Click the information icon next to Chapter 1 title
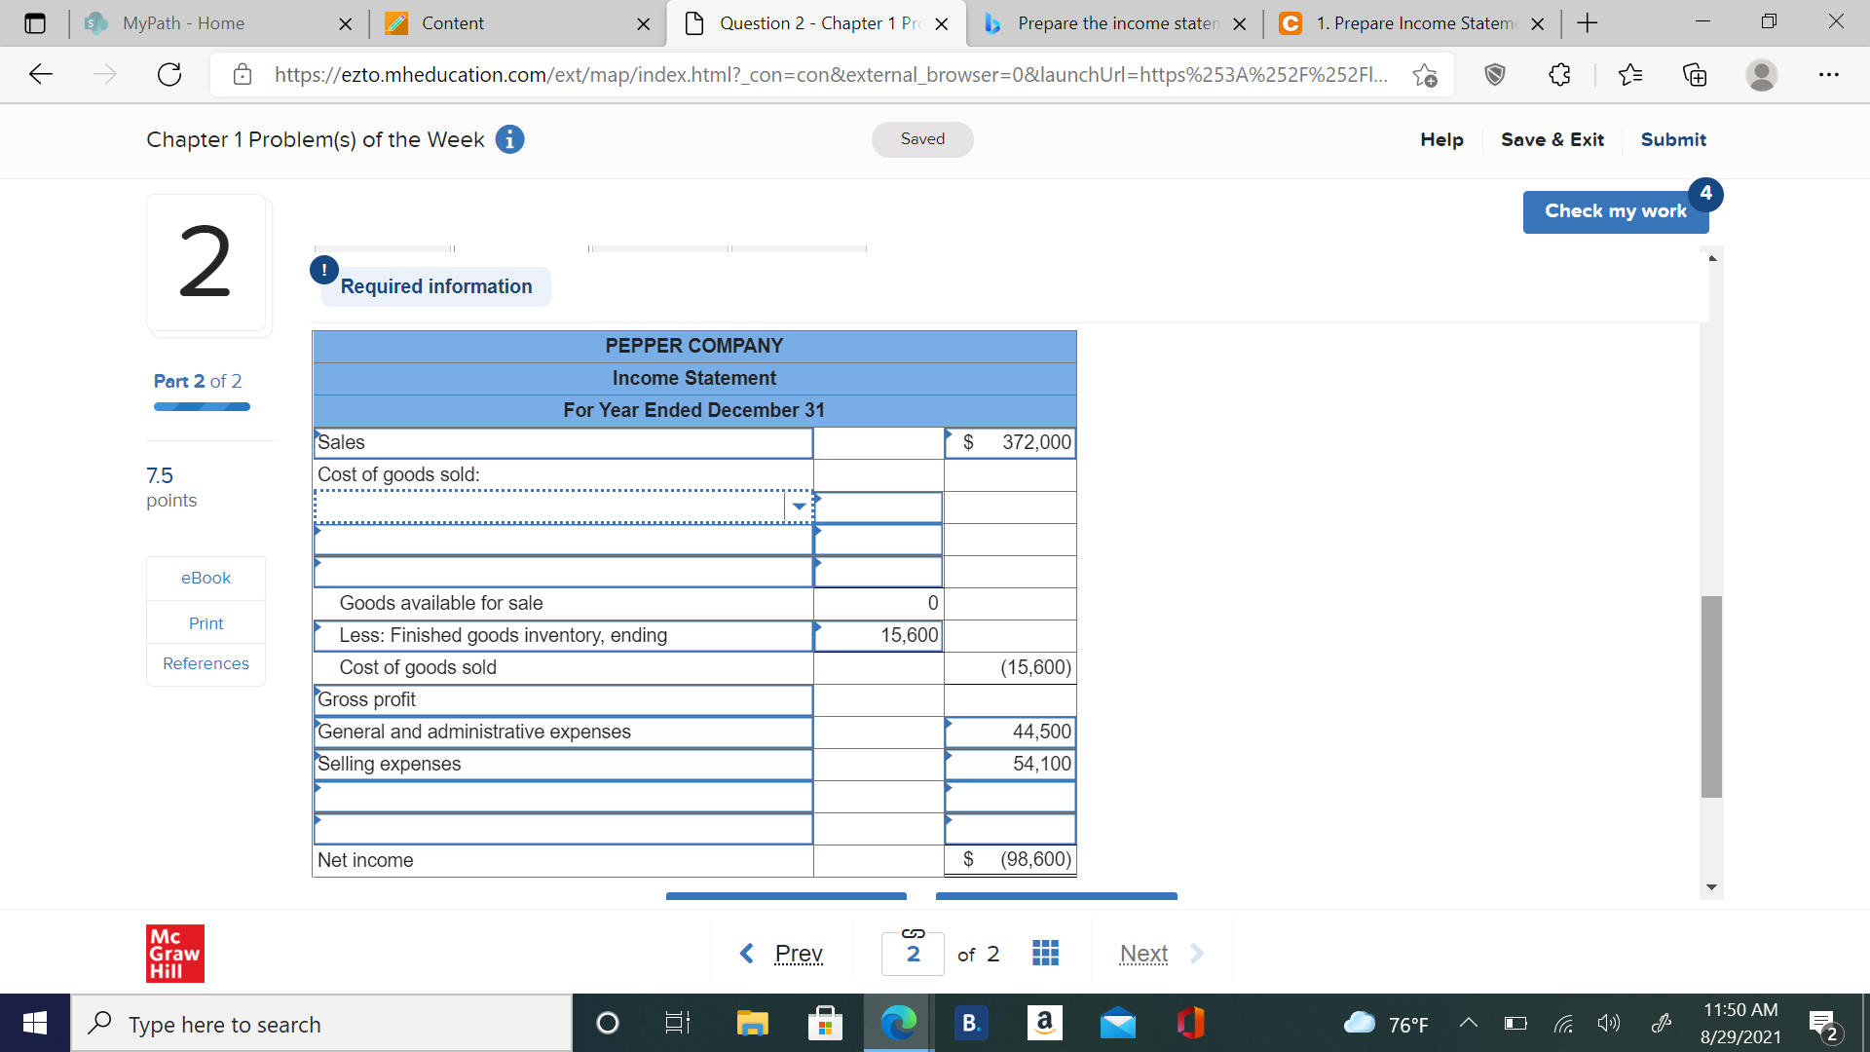The height and width of the screenshot is (1052, 1870). [509, 139]
